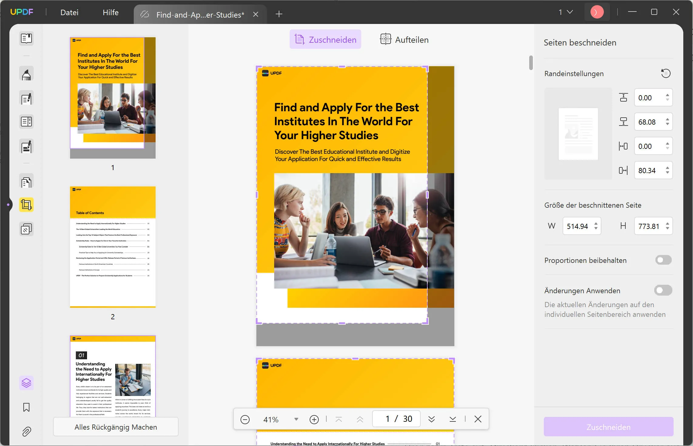
Task: Open the Layers panel icon
Action: (x=26, y=383)
